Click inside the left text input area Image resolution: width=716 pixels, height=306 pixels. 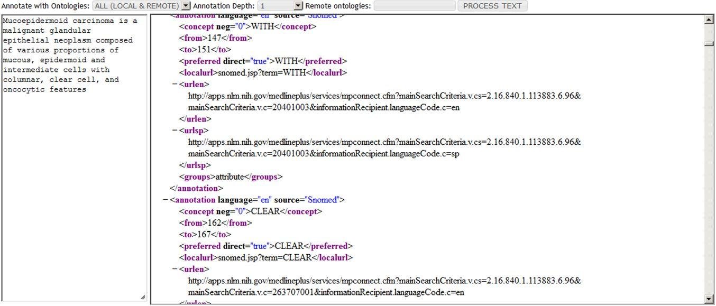point(74,159)
